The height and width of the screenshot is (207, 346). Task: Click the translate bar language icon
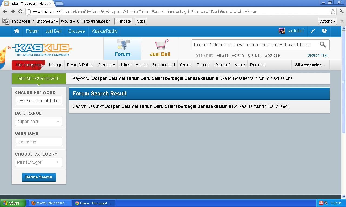6,21
